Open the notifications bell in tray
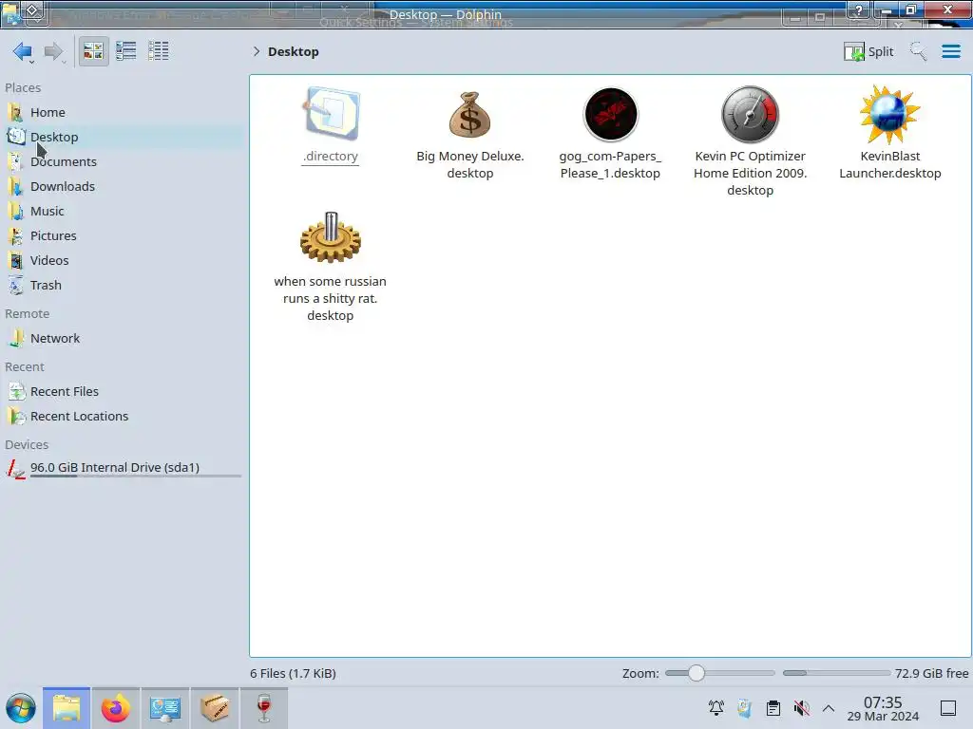Image resolution: width=973 pixels, height=729 pixels. click(x=716, y=708)
